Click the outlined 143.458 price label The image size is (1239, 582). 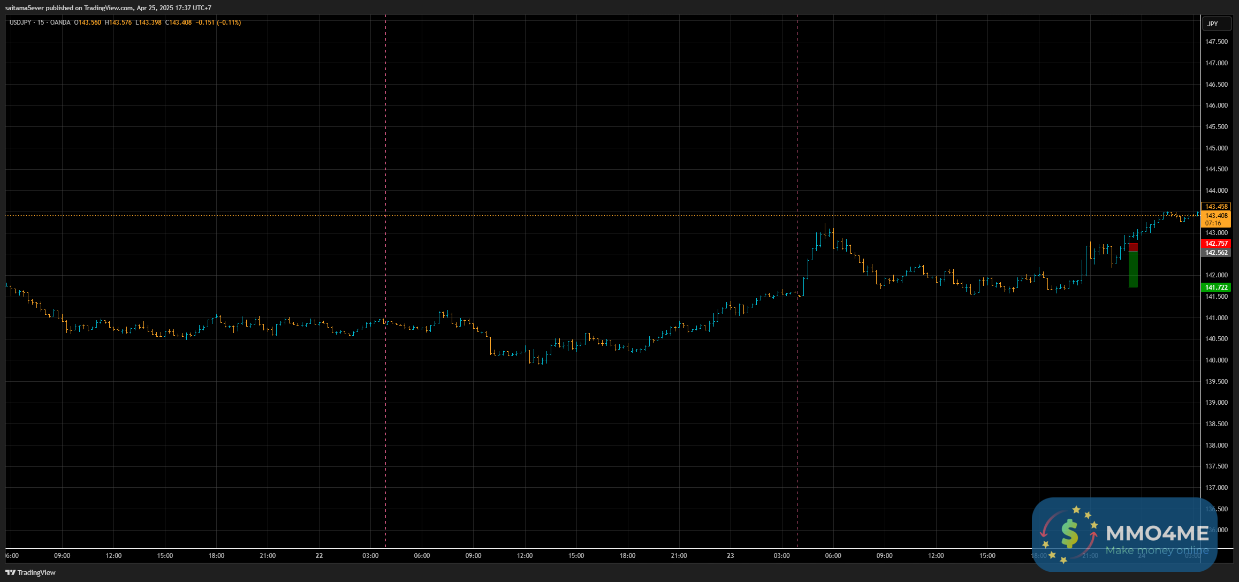1217,207
